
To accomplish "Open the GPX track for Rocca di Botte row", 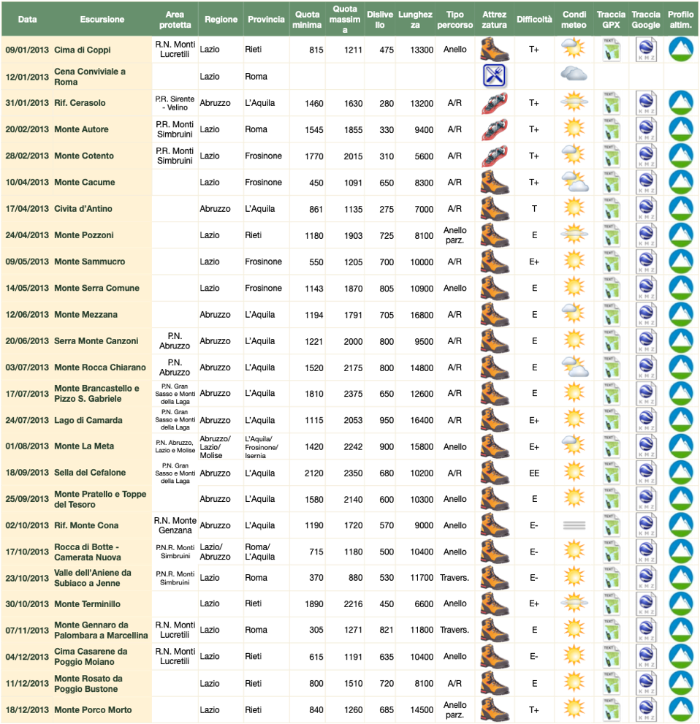I will (x=612, y=552).
